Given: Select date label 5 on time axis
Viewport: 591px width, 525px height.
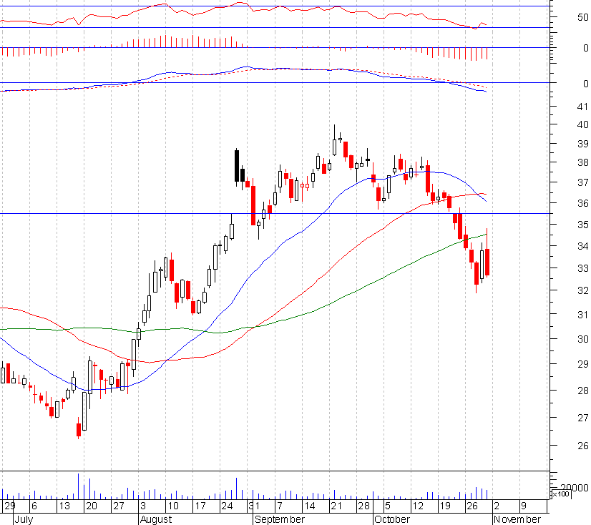Looking at the screenshot, I should [x=388, y=506].
